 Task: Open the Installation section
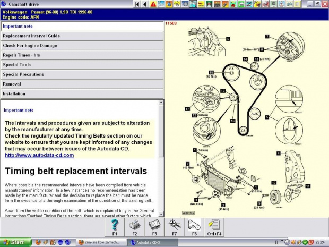[x=82, y=93]
